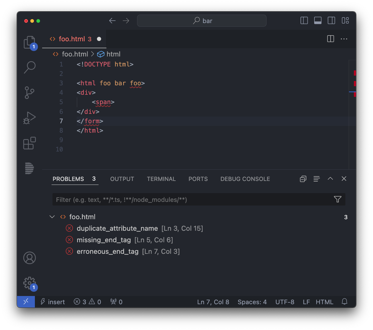
Task: Change file encoding UTF-8
Action: click(x=285, y=302)
